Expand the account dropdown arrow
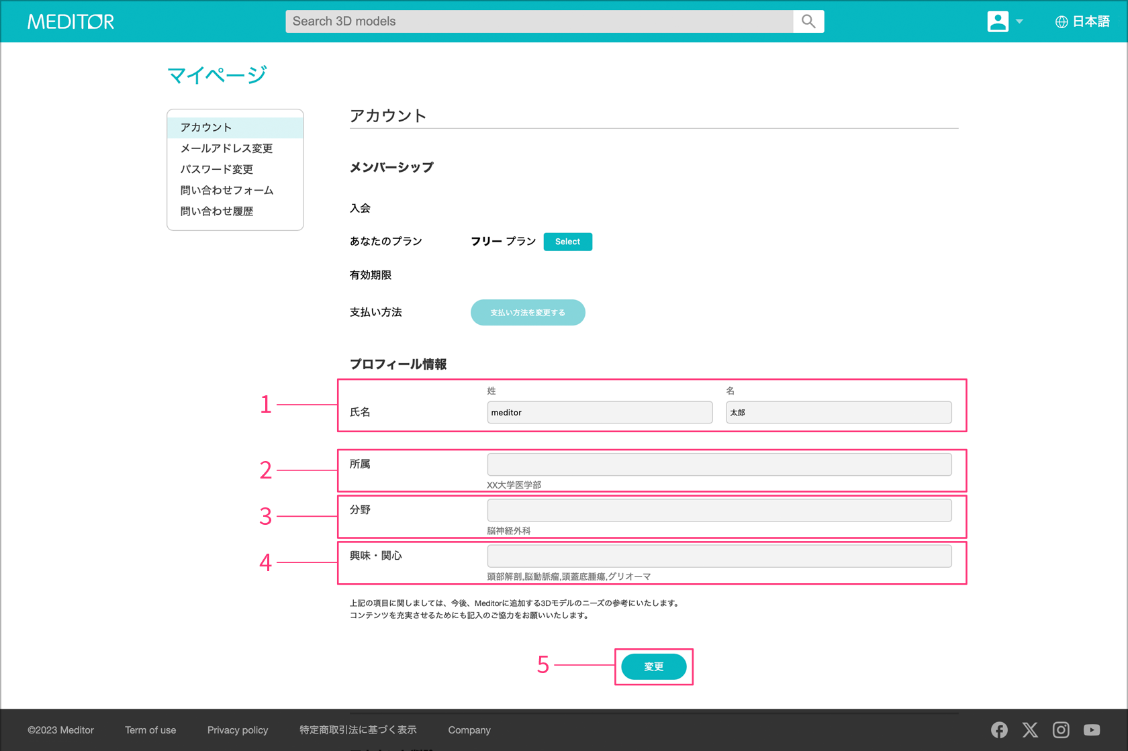The image size is (1128, 751). (x=1019, y=21)
